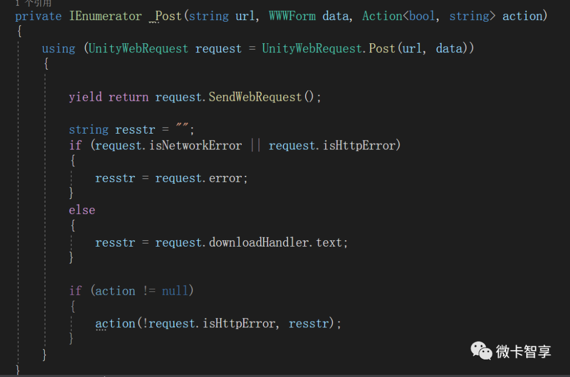Click the using keyword
The height and width of the screenshot is (377, 570).
pyautogui.click(x=59, y=49)
